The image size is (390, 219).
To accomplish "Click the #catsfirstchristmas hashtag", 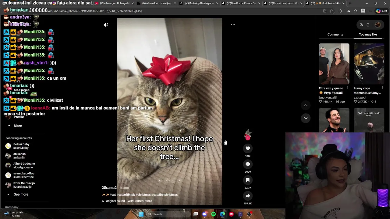I will pos(165,195).
